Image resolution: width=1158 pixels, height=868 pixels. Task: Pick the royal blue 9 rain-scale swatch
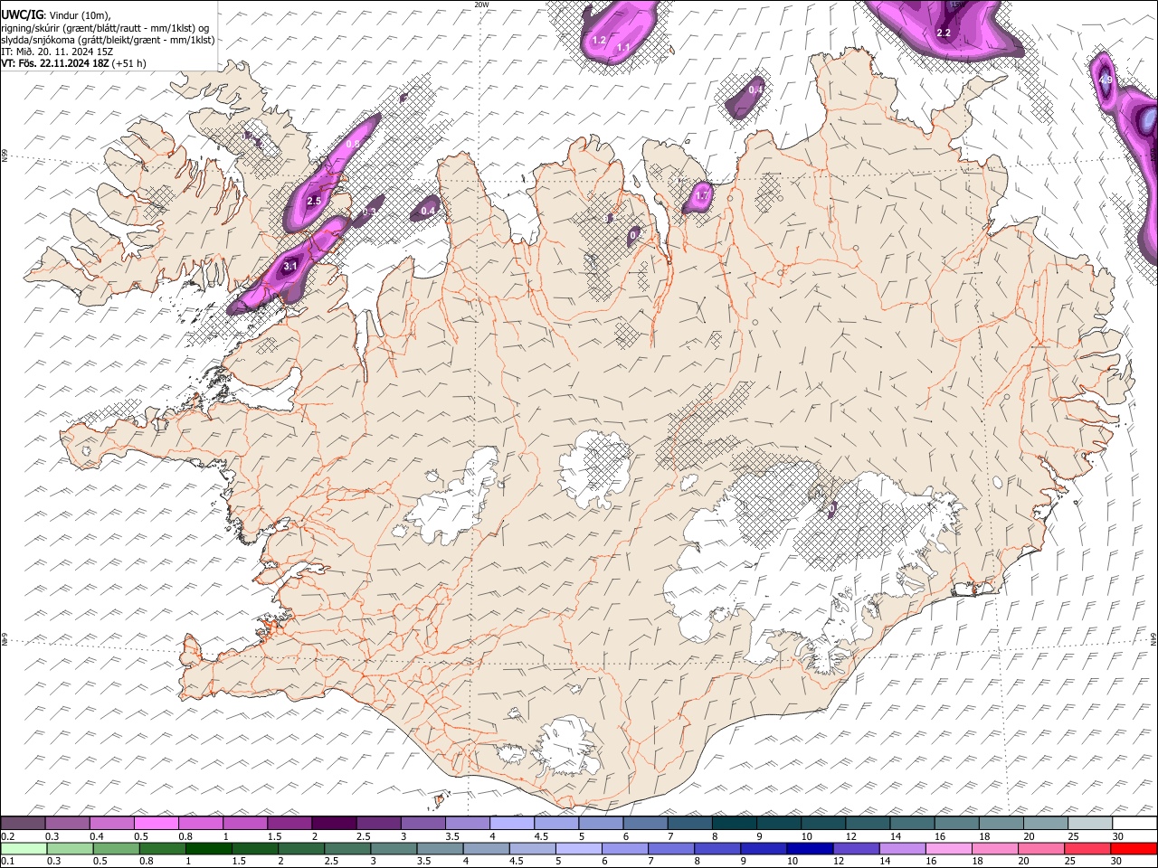pyautogui.click(x=764, y=848)
